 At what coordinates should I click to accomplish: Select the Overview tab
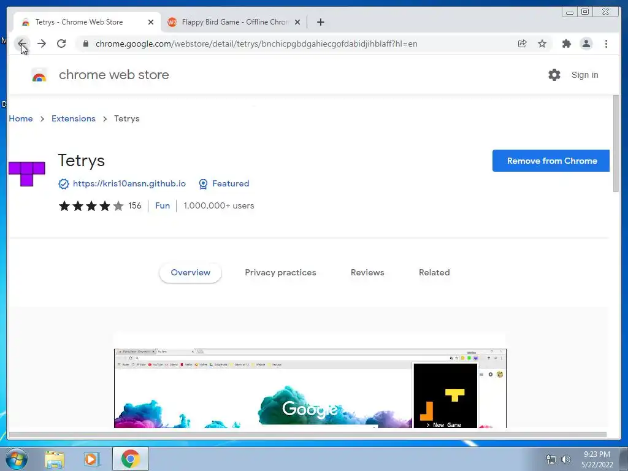click(x=190, y=273)
